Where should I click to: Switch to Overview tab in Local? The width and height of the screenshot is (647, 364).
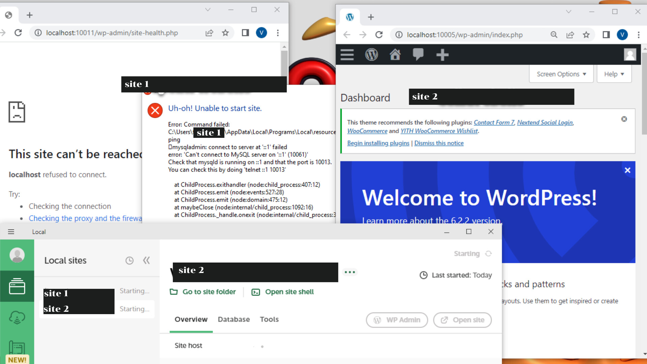pos(191,320)
